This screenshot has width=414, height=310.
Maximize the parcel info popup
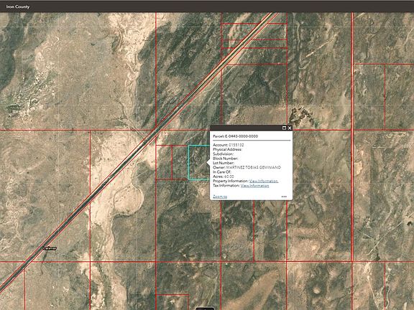284,128
